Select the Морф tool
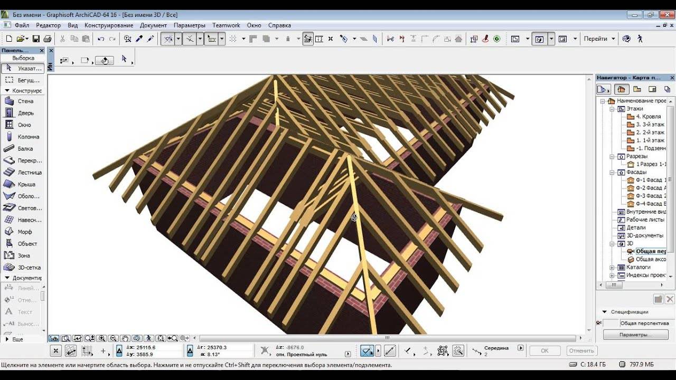Screen dimensions: 676x380 [23, 232]
